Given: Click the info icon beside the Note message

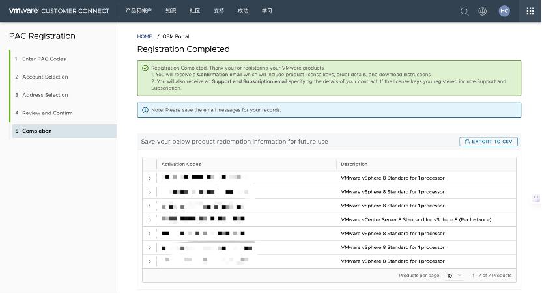Looking at the screenshot, I should pyautogui.click(x=145, y=110).
